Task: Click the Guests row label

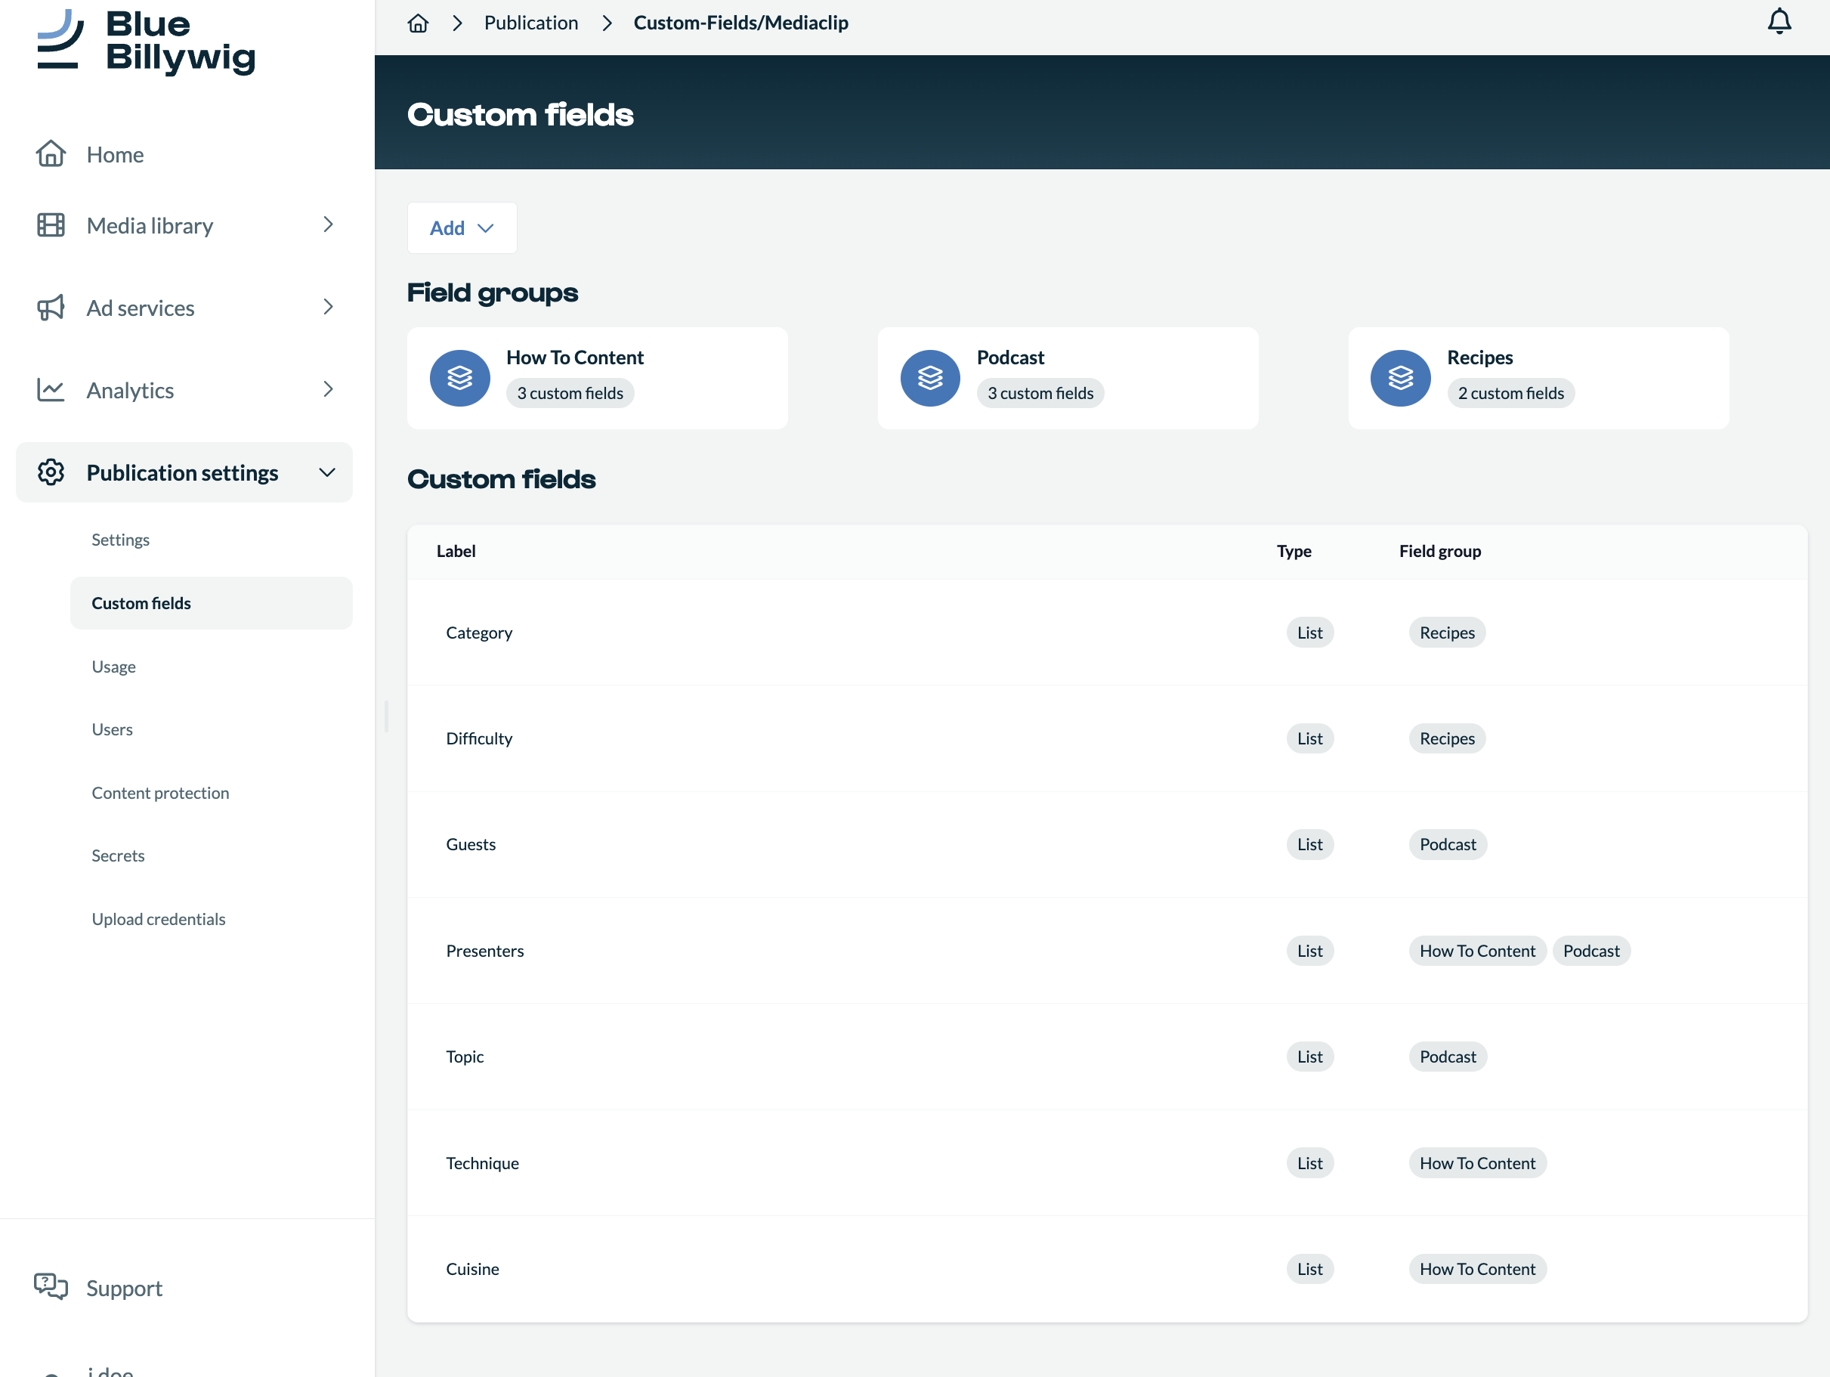Action: [x=471, y=844]
